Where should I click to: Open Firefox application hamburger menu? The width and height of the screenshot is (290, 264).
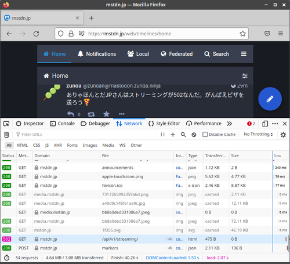tap(281, 34)
